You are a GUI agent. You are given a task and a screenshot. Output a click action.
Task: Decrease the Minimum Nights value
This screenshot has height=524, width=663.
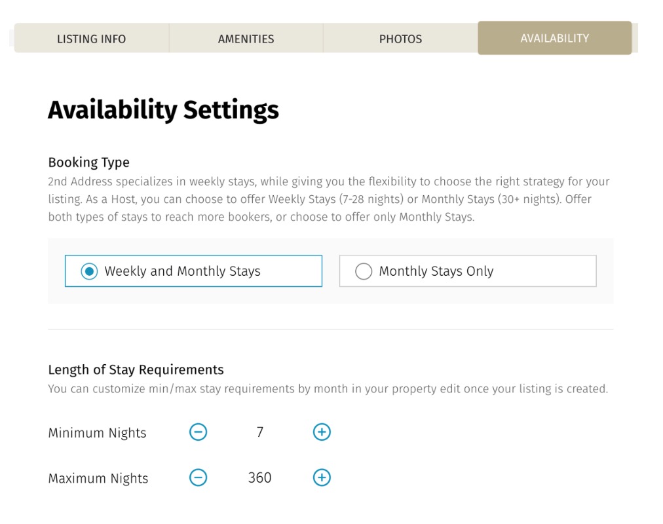pos(198,432)
